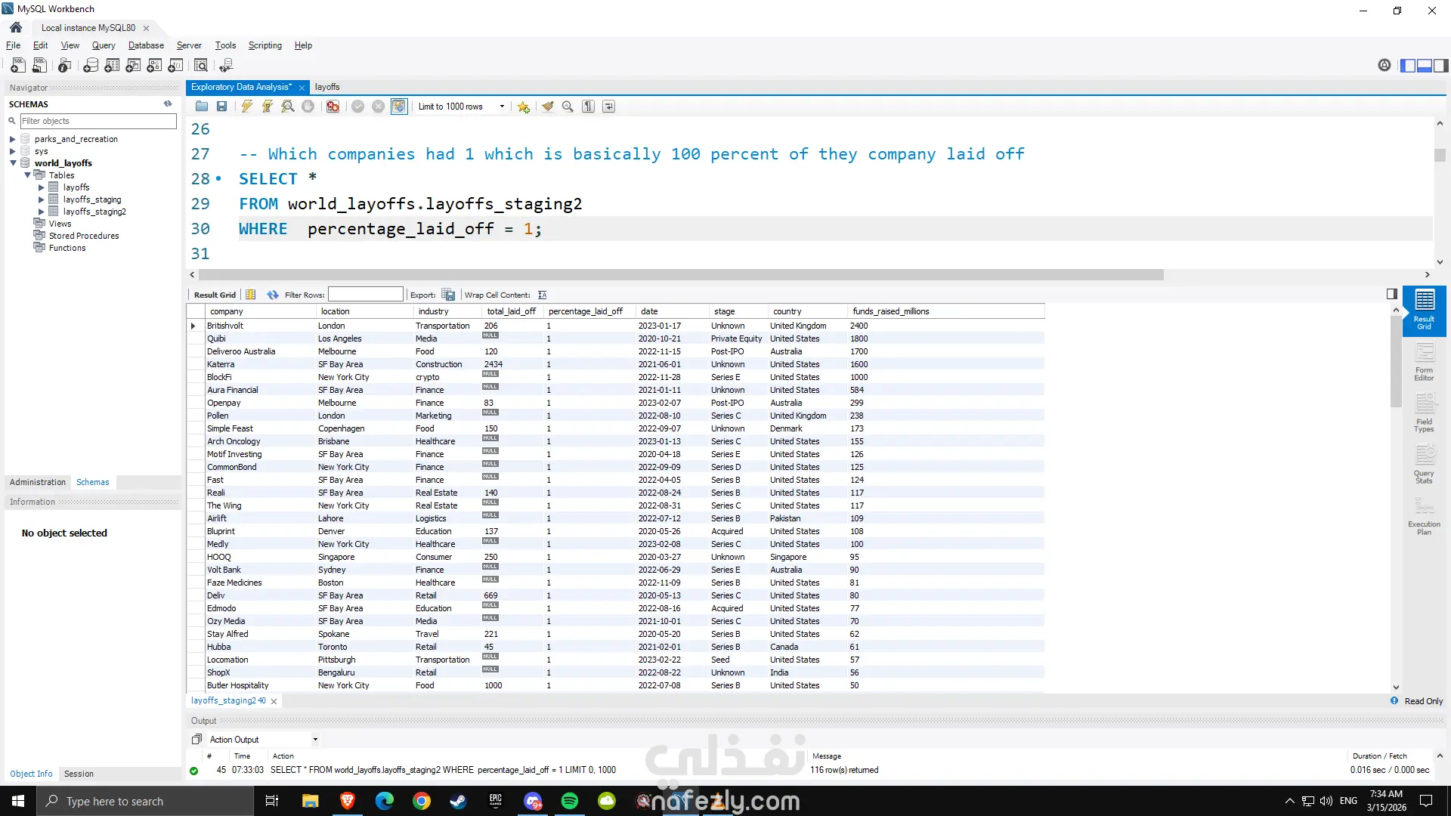Viewport: 1451px width, 816px height.
Task: Export recordset to external file
Action: coord(448,295)
